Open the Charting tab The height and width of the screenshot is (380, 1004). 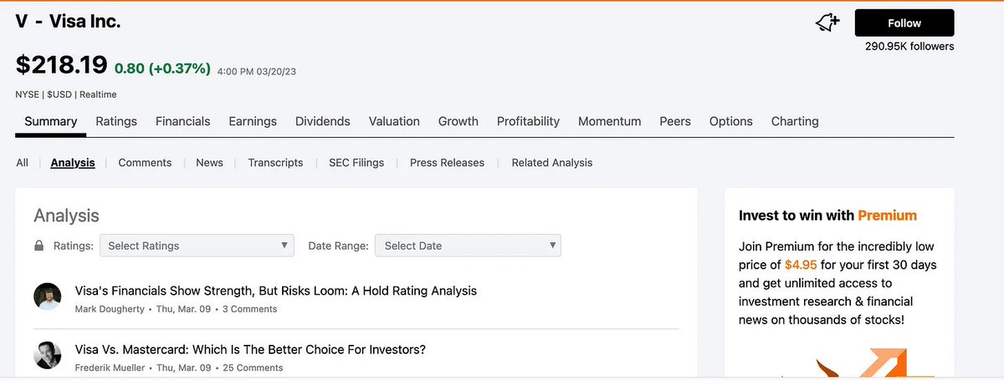click(x=795, y=121)
